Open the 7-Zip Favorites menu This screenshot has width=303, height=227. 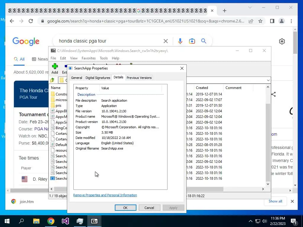coord(88,58)
